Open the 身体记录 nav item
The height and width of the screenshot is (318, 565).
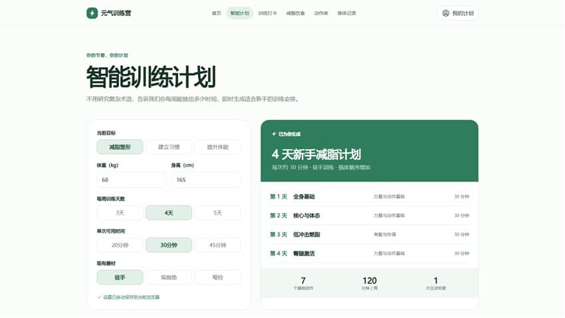coord(346,13)
